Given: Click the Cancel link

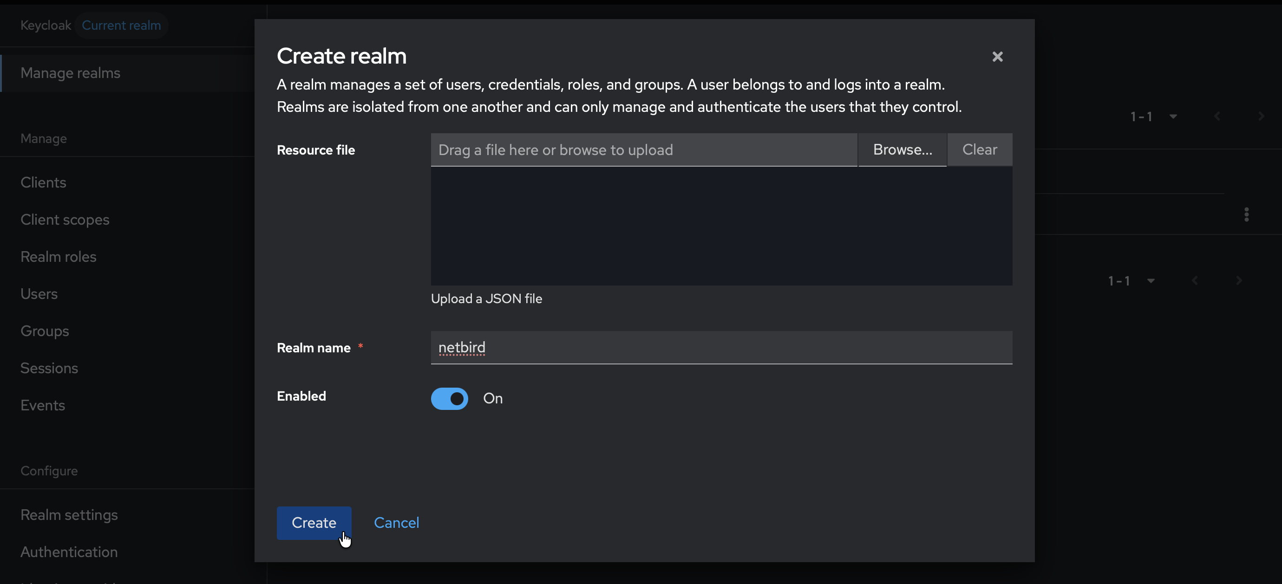Looking at the screenshot, I should coord(396,523).
